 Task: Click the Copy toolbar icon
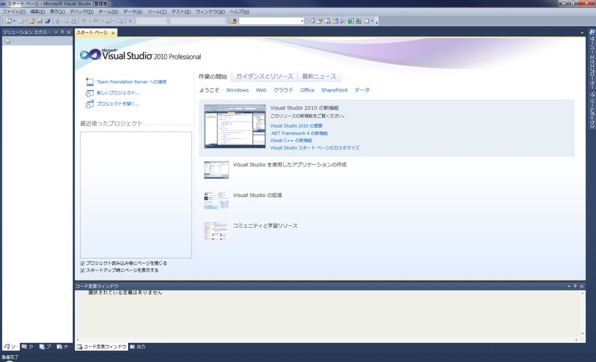tap(65, 21)
